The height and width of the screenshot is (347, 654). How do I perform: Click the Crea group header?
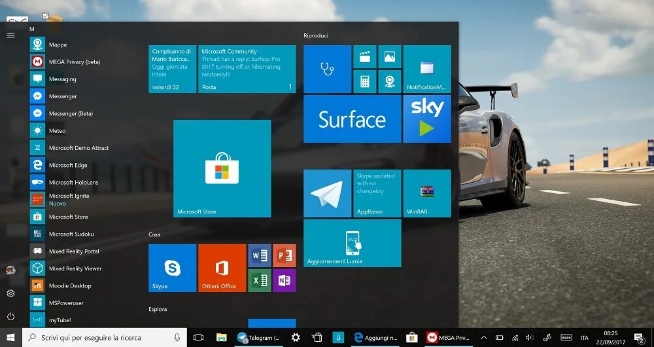(x=154, y=234)
